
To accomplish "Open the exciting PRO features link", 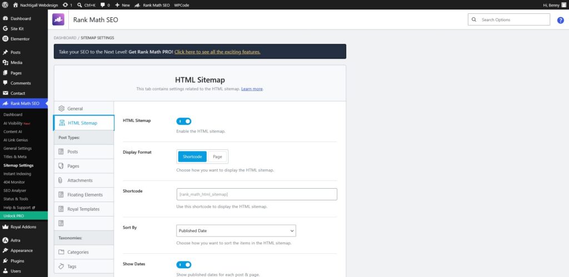I will coord(217,52).
